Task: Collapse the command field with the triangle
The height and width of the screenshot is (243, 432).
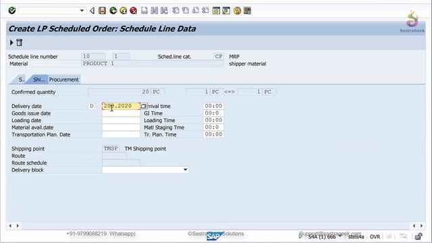Action: 92,11
